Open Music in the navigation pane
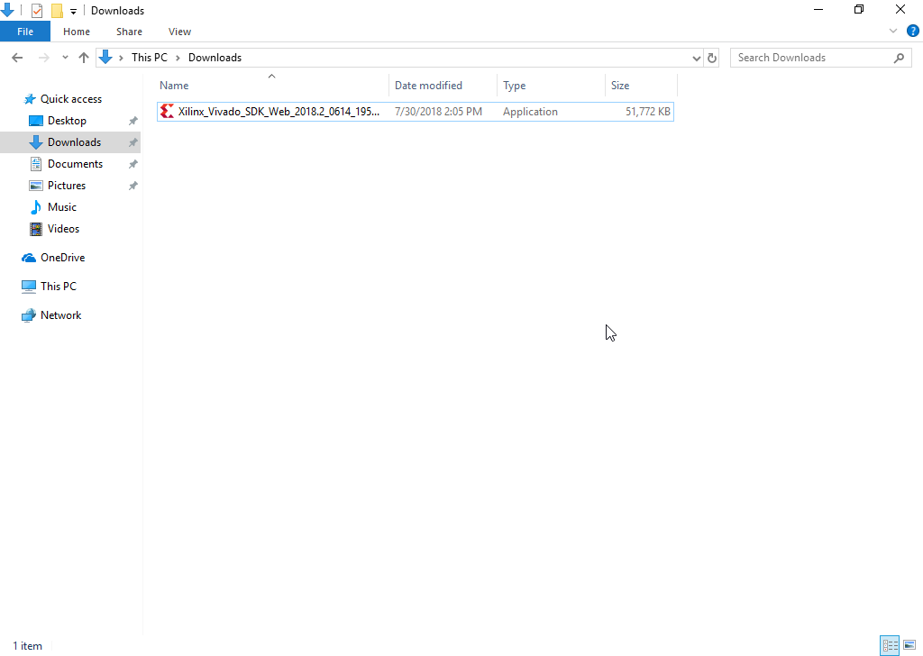This screenshot has height=656, width=923. click(62, 207)
